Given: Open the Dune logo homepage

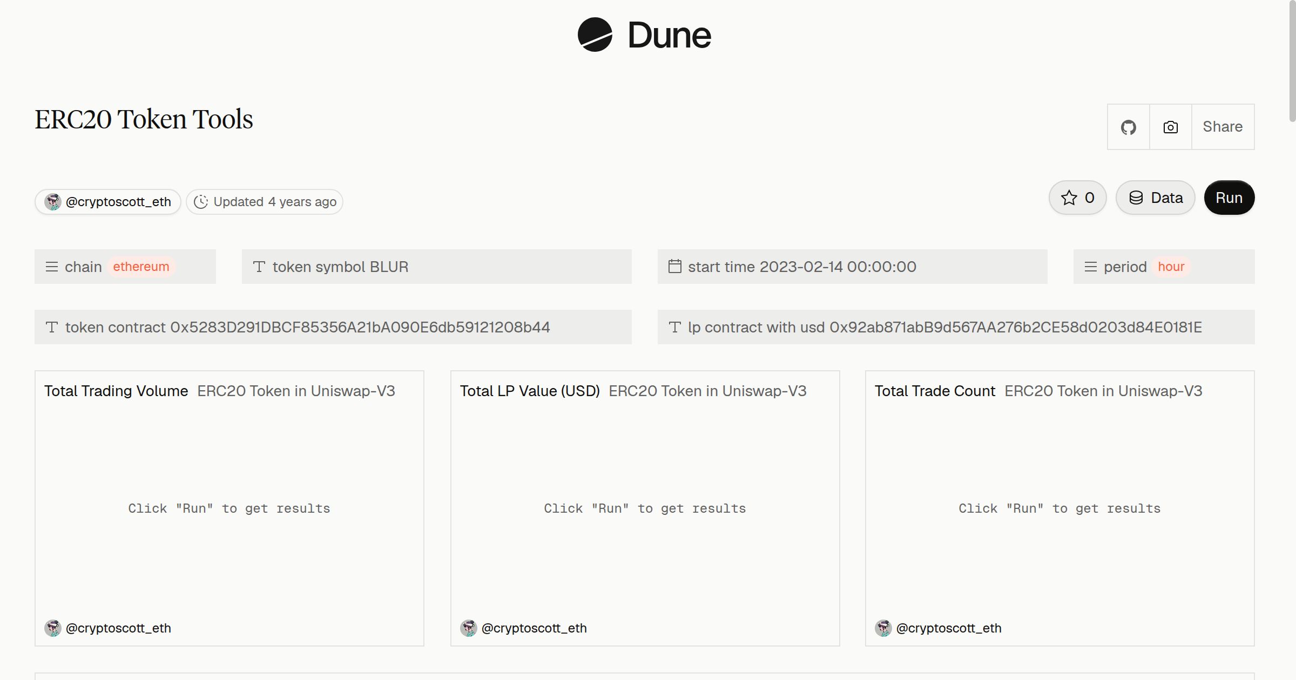Looking at the screenshot, I should click(x=644, y=35).
